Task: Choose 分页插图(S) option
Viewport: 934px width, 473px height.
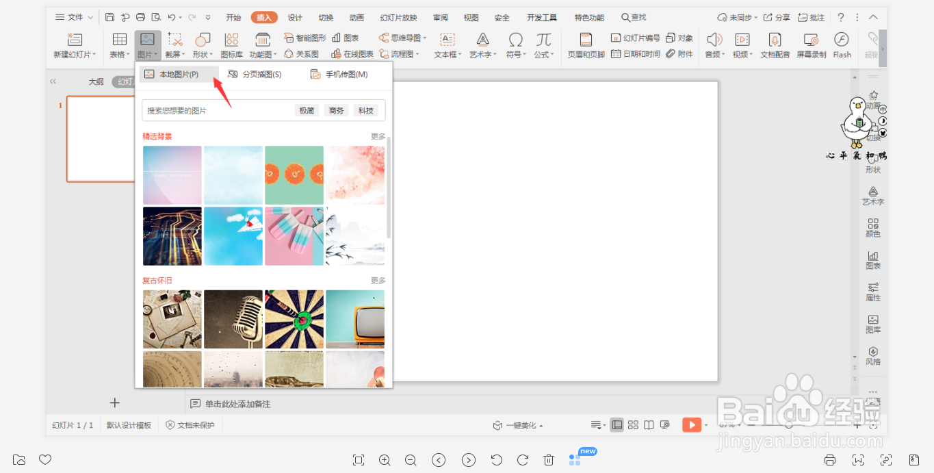Action: click(255, 74)
